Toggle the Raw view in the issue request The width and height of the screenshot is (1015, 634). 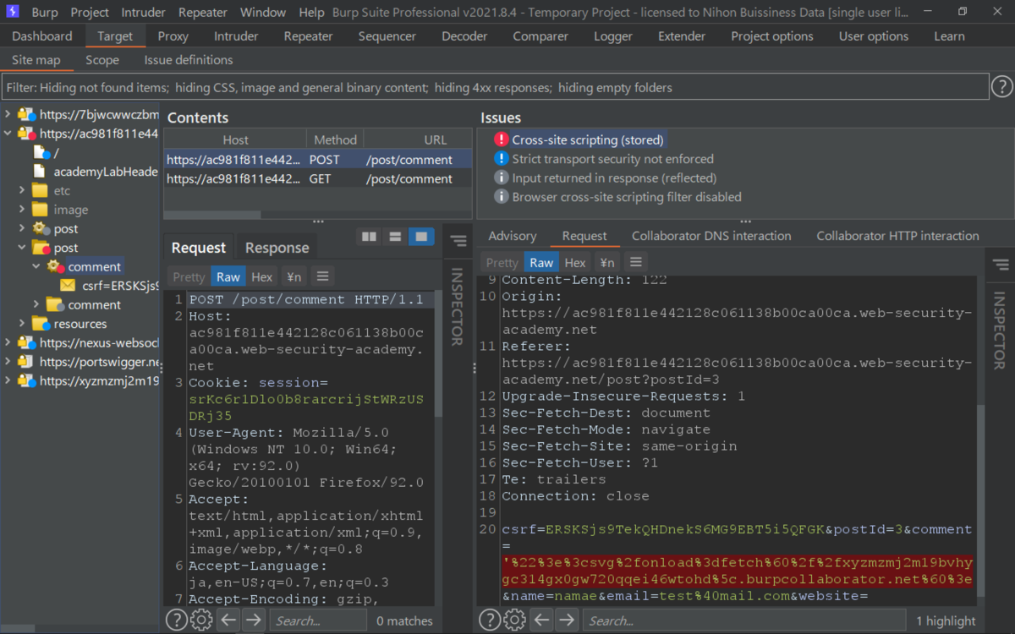(x=542, y=262)
